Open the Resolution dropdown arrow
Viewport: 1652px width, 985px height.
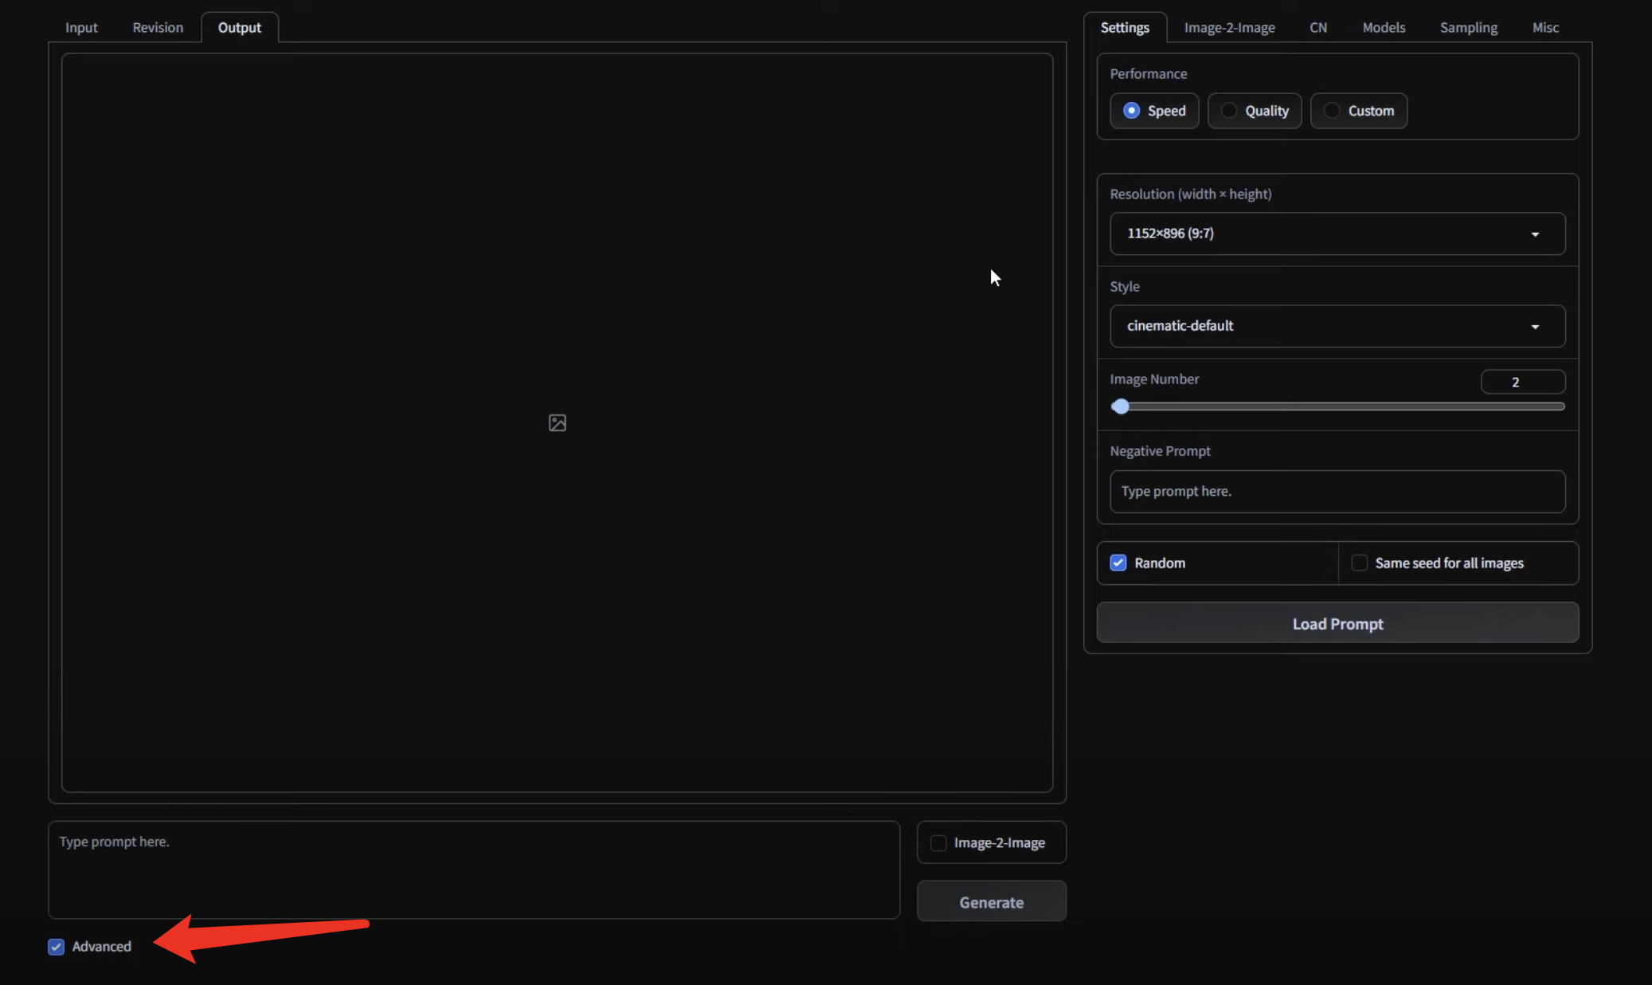(1534, 233)
